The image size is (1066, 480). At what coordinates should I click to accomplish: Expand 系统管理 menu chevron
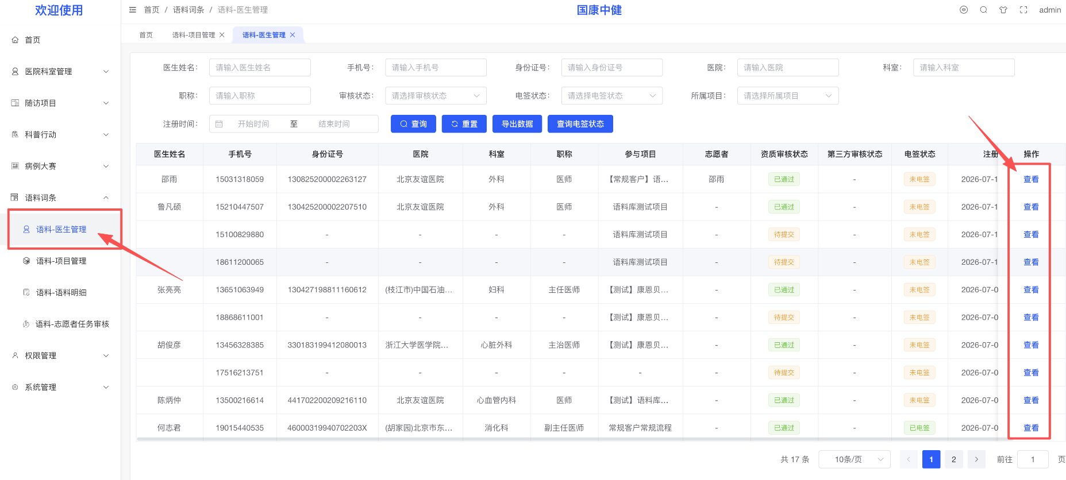[x=106, y=387]
